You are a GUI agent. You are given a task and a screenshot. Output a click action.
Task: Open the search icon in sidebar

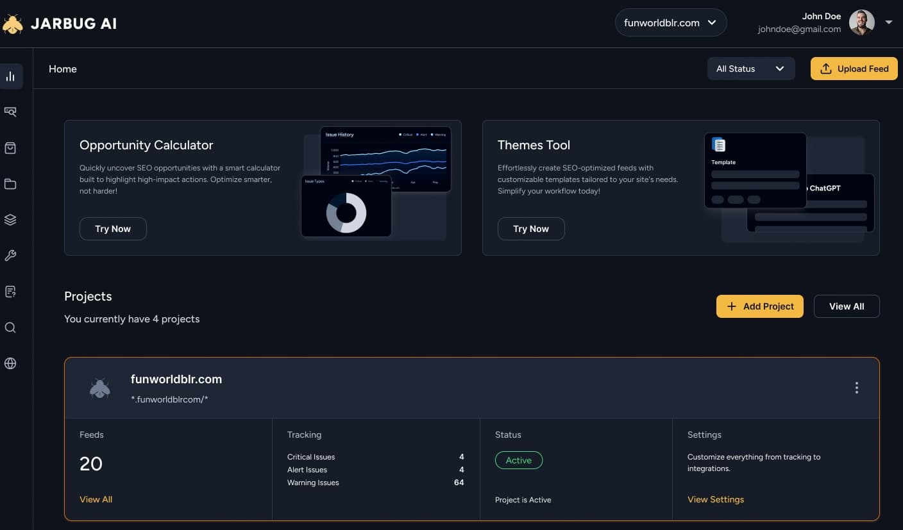tap(11, 327)
